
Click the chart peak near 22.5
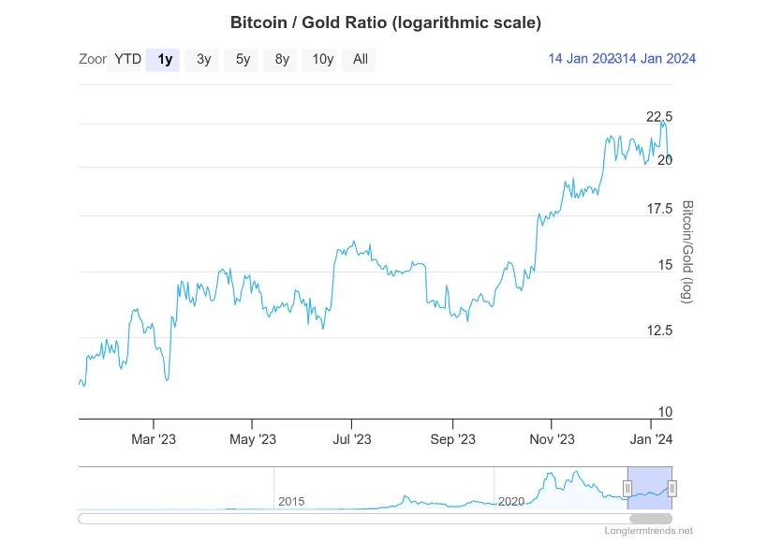pyautogui.click(x=663, y=123)
